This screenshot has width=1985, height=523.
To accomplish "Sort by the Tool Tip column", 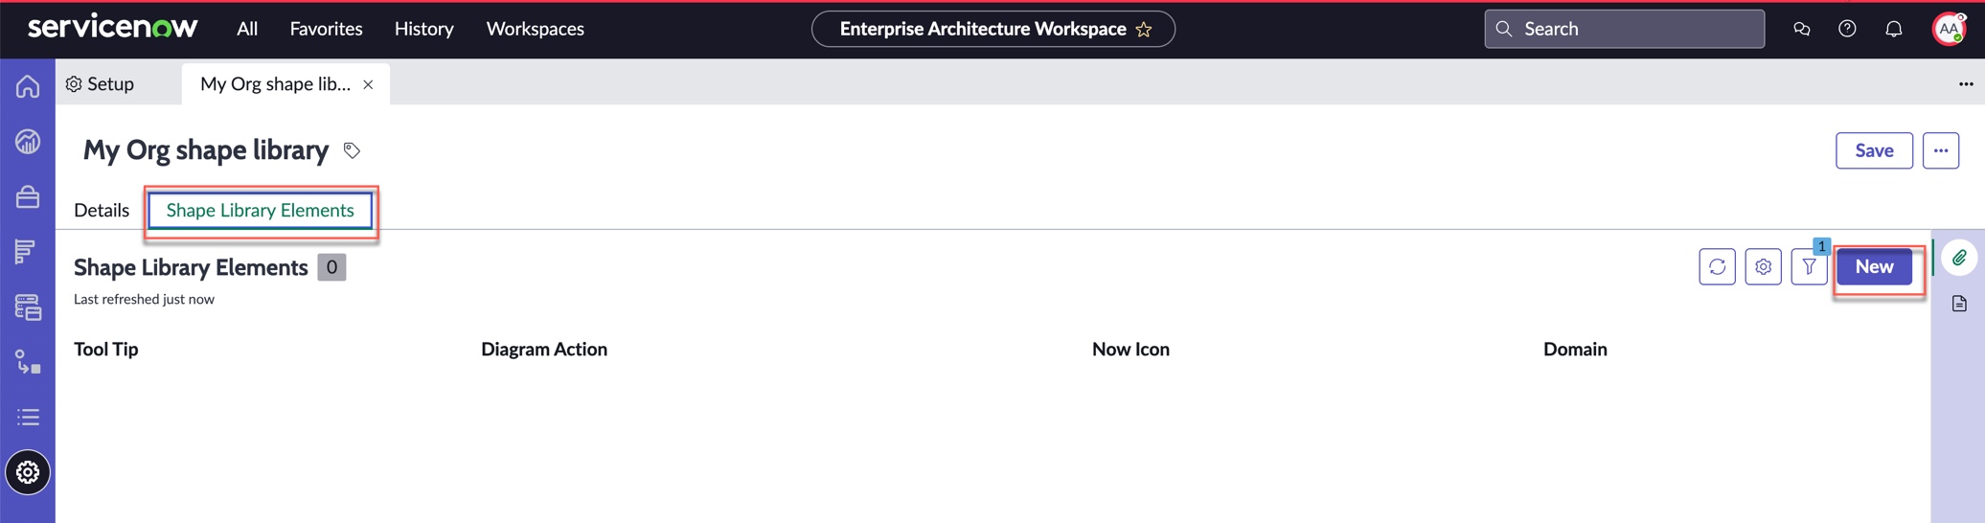I will coord(106,349).
